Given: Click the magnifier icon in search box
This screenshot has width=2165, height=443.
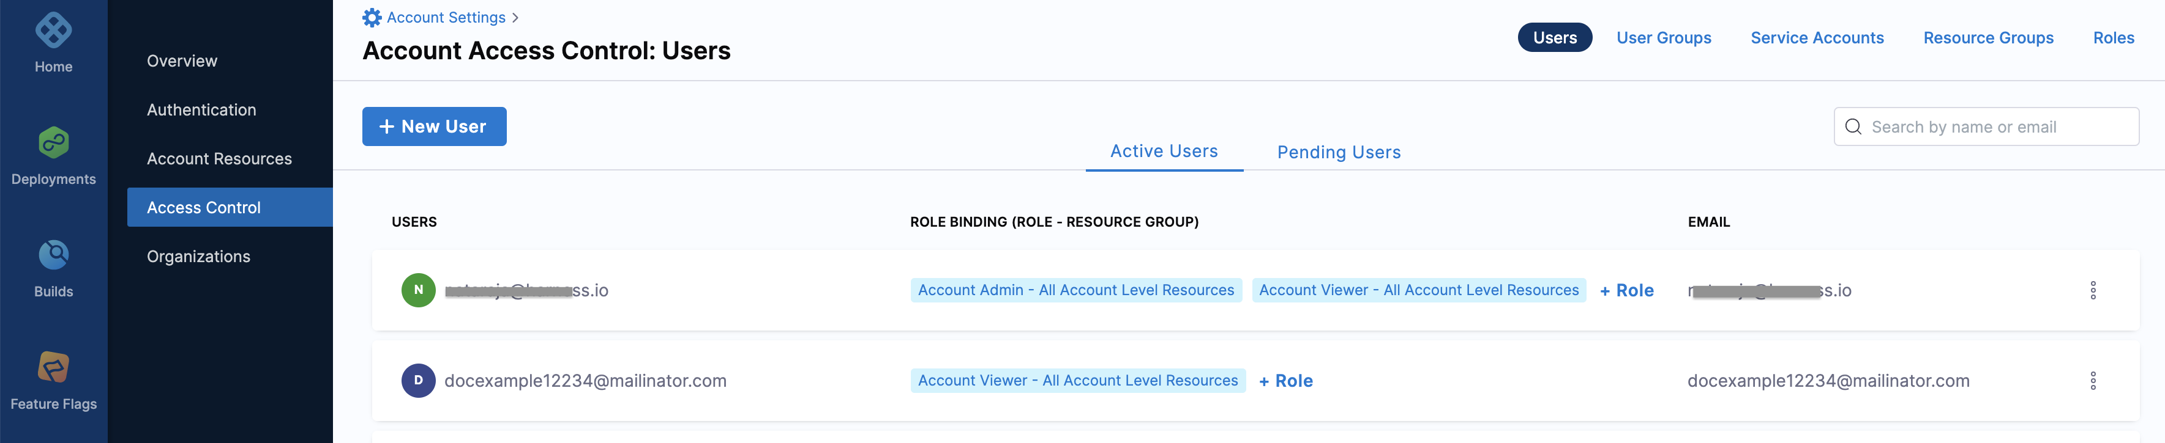Looking at the screenshot, I should pos(1852,126).
